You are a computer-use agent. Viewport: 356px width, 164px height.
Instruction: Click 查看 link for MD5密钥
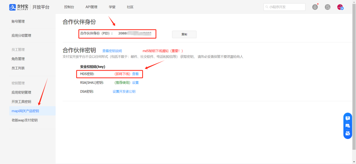coord(135,74)
